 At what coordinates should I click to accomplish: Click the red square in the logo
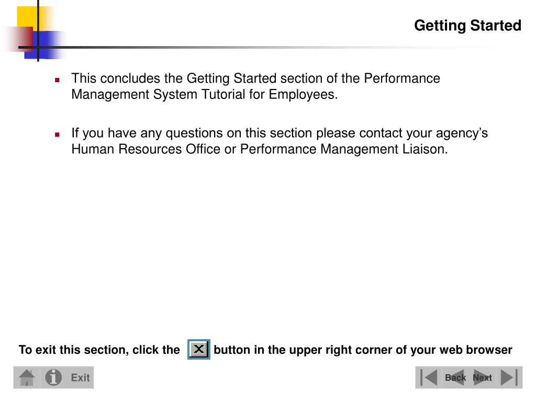point(20,39)
